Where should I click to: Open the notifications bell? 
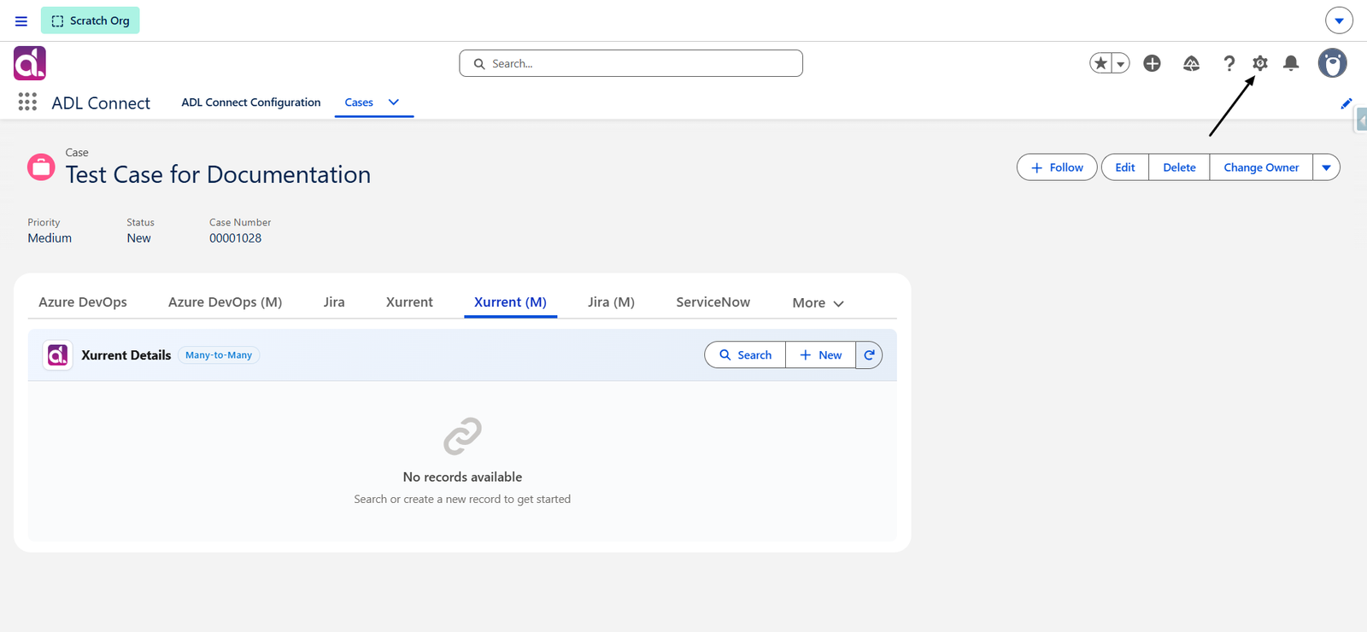pos(1291,63)
